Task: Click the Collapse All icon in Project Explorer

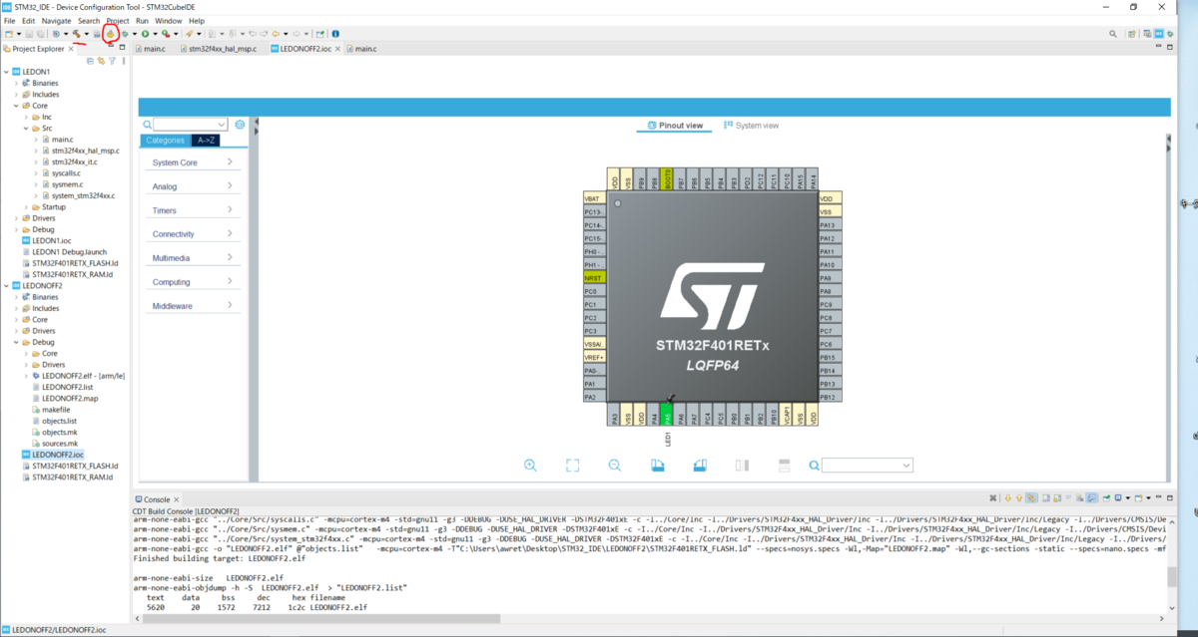Action: [x=90, y=61]
